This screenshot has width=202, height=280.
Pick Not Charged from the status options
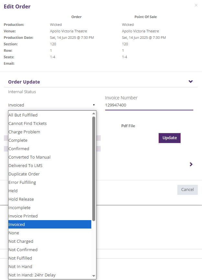[x=49, y=241]
